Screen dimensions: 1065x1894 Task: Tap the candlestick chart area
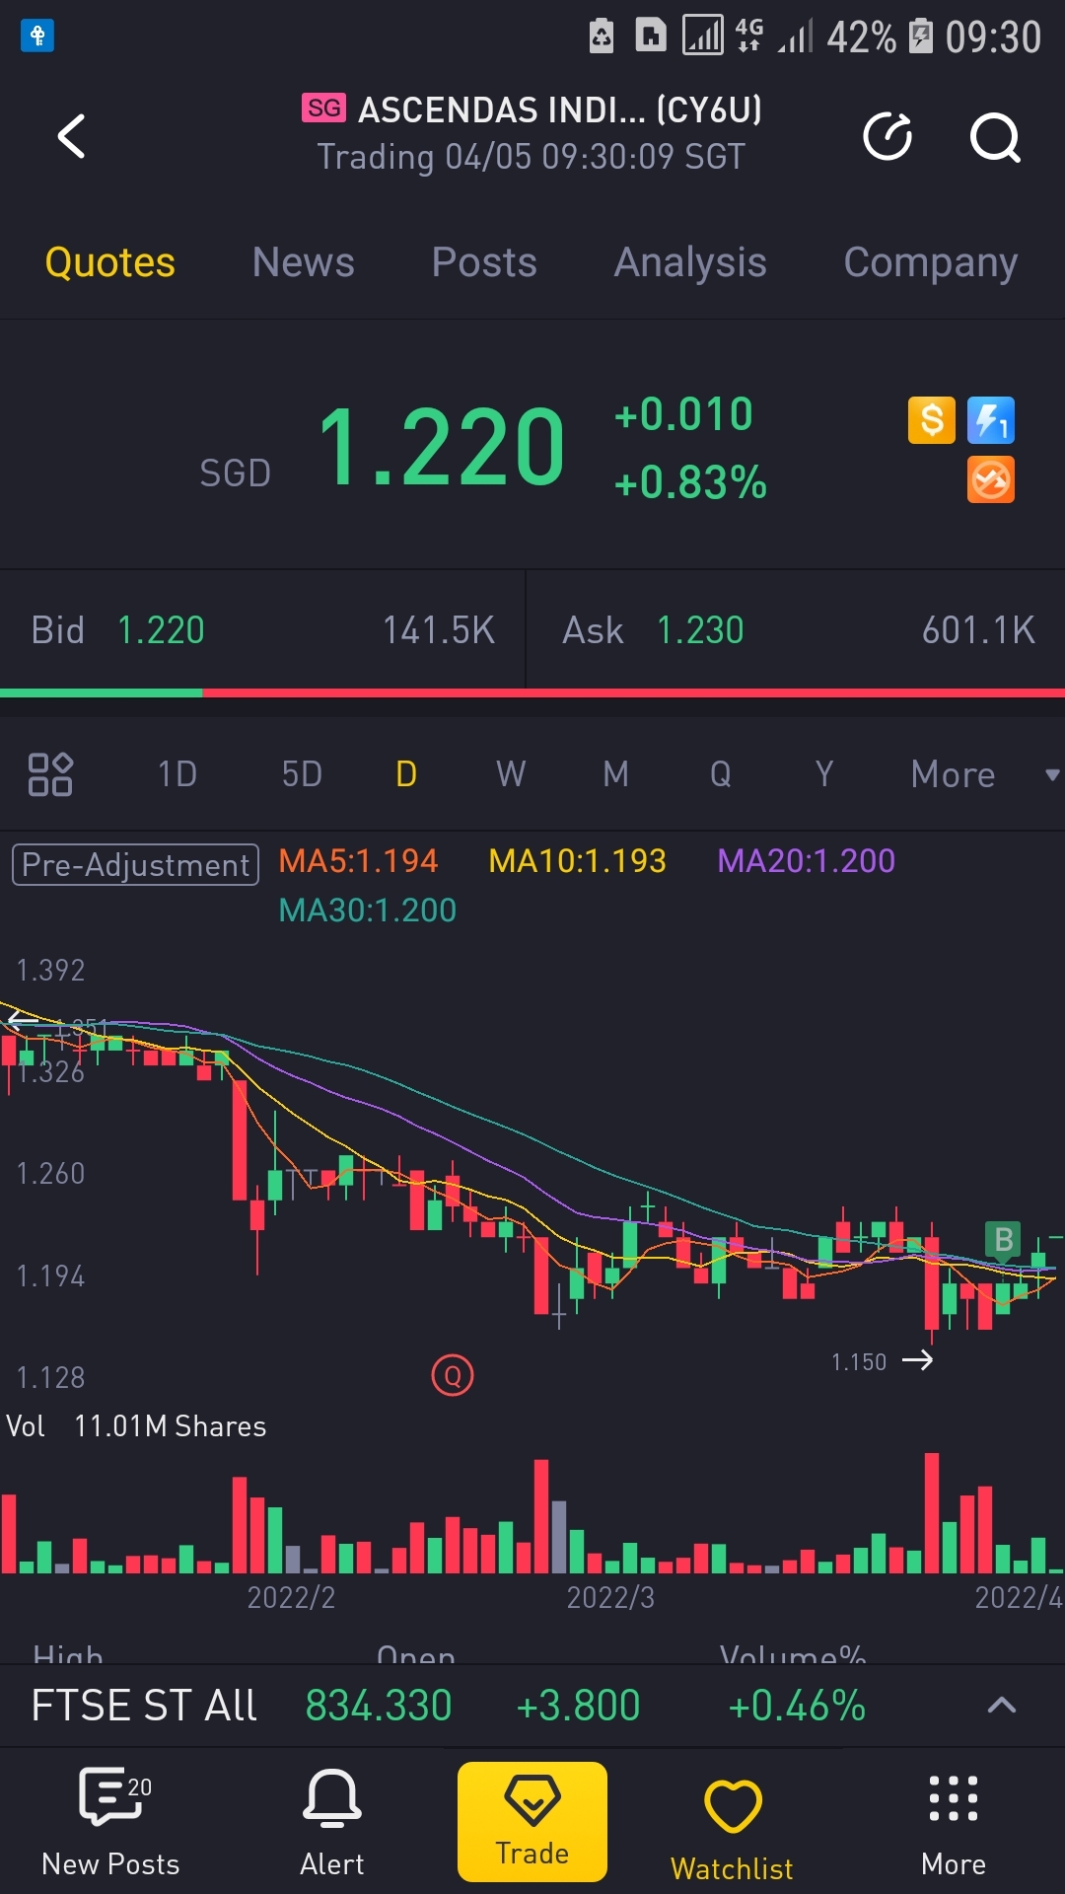[x=532, y=1174]
